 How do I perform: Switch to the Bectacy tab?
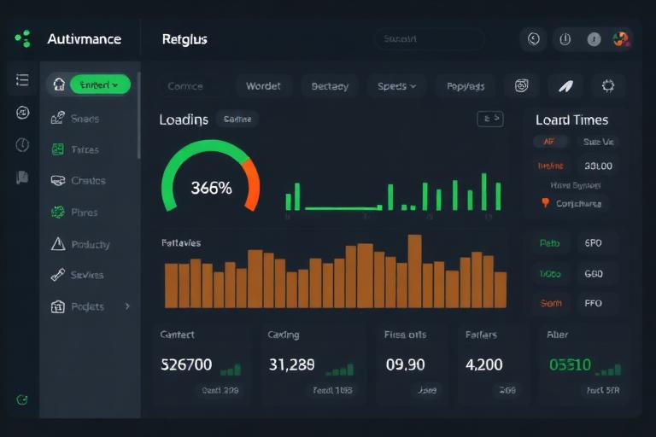point(330,86)
